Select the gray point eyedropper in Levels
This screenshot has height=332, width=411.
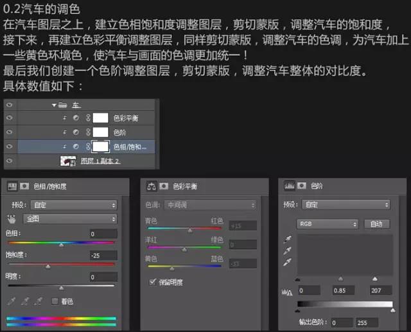click(x=288, y=250)
